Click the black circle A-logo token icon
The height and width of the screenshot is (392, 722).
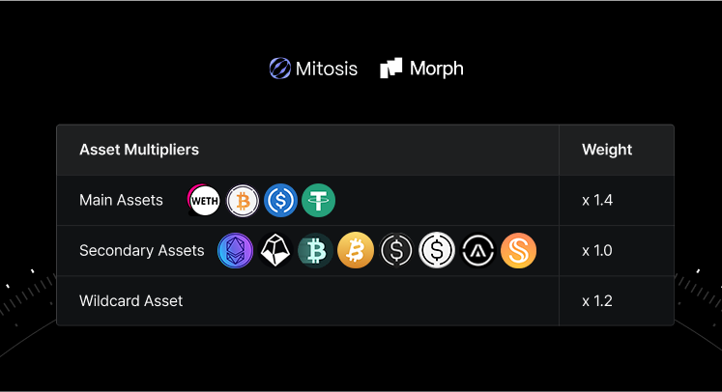tap(478, 251)
